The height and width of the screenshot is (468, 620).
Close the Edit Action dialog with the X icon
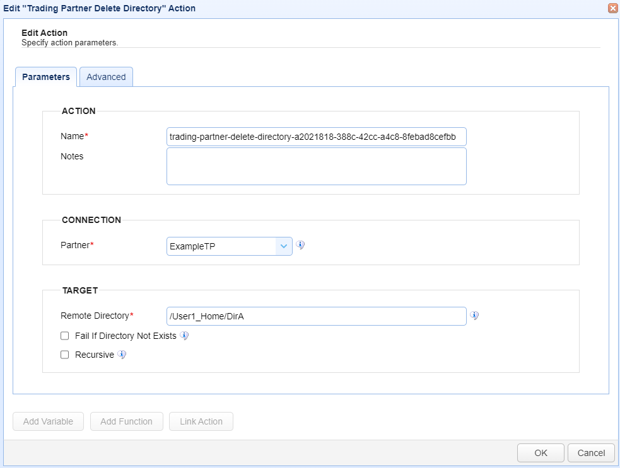pos(613,8)
